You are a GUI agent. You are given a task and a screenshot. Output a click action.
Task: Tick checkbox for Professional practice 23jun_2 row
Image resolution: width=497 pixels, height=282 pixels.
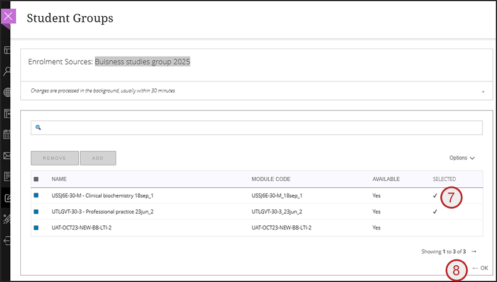[x=36, y=211]
